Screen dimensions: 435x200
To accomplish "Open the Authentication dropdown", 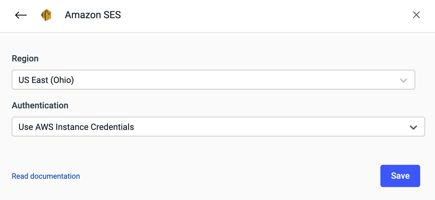I will click(218, 127).
